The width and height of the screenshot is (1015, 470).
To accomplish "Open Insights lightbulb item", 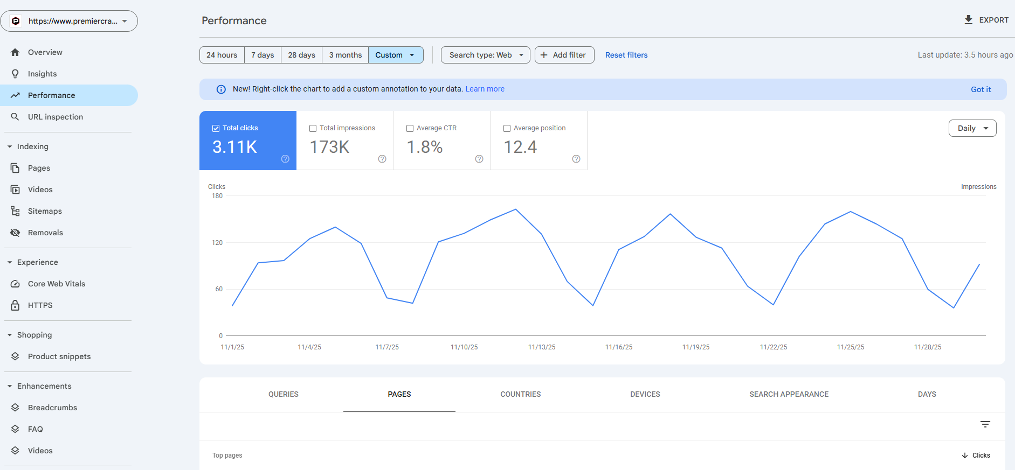I will point(42,74).
